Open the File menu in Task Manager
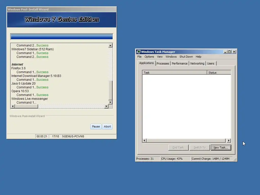 (x=139, y=57)
